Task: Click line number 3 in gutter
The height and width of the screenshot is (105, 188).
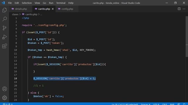Action: pos(16,25)
